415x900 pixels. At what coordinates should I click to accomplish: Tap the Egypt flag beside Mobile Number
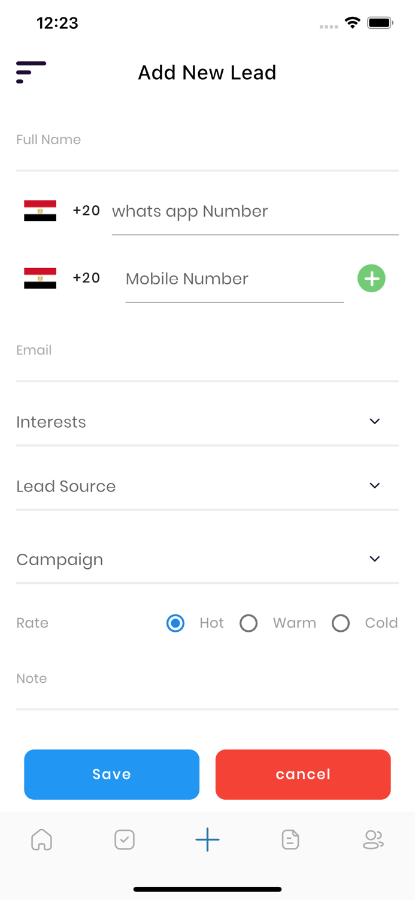tap(40, 278)
